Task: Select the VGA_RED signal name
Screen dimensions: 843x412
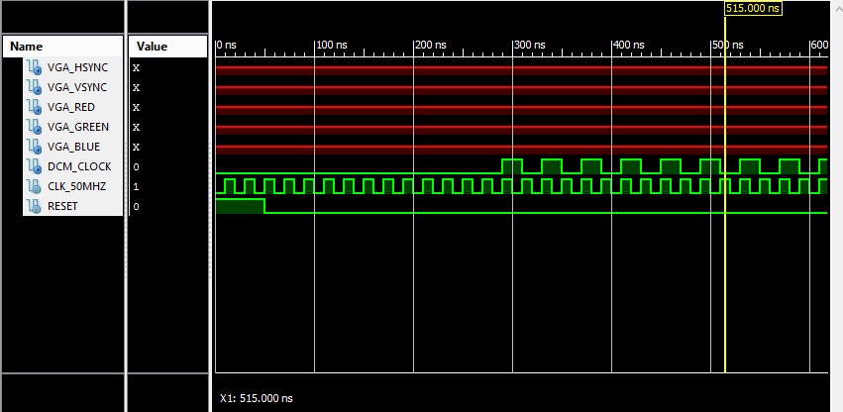Action: coord(71,108)
